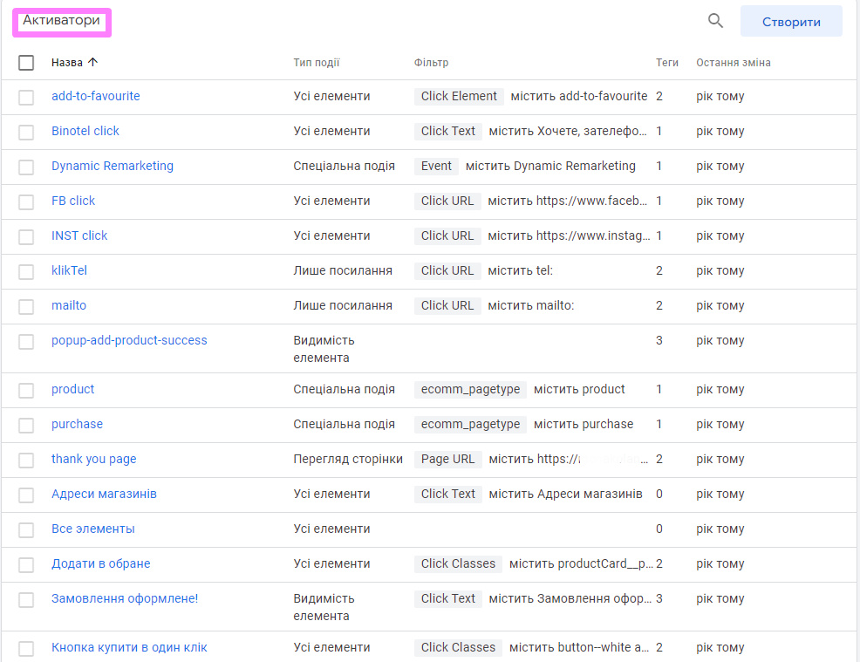Screen dimensions: 860x662
Task: Open the Адреси магазинів trigger
Action: coord(104,494)
